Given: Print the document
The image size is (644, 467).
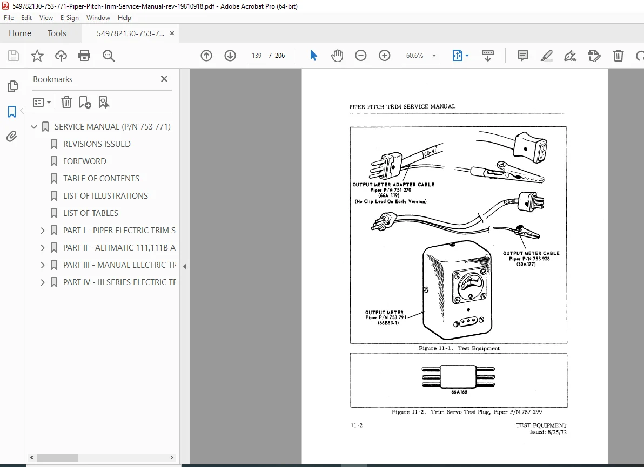Looking at the screenshot, I should point(84,56).
